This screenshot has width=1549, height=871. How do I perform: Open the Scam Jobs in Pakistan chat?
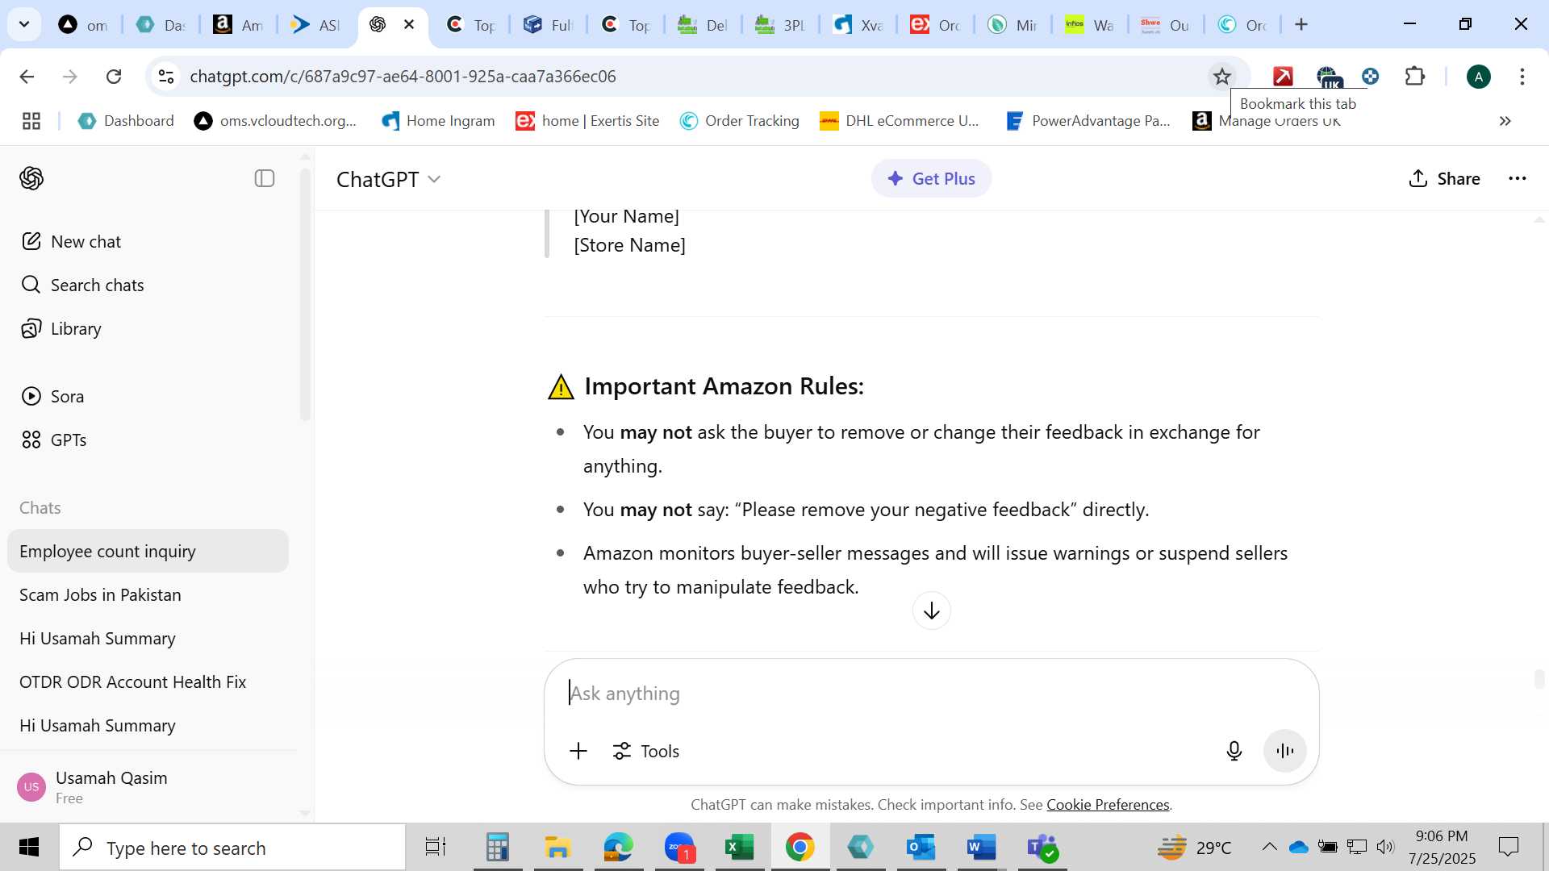(148, 594)
